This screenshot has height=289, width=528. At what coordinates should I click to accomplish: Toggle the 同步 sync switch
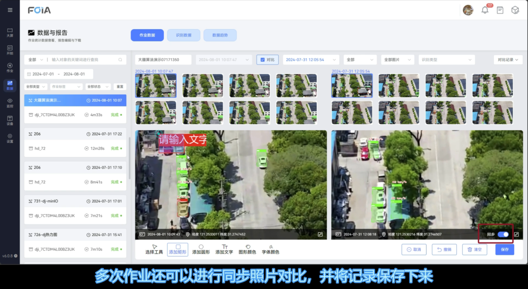[503, 234]
